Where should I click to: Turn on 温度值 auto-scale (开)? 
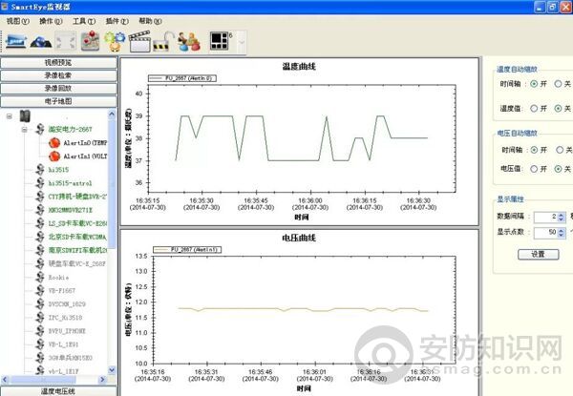(534, 109)
